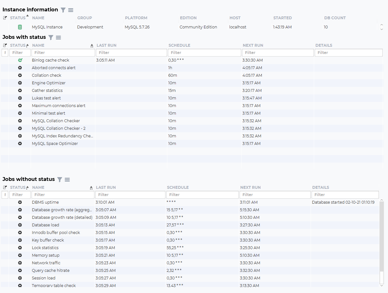Click the gear icon for Lock statistics
Viewport: 388px width, 293px height.
click(20, 248)
